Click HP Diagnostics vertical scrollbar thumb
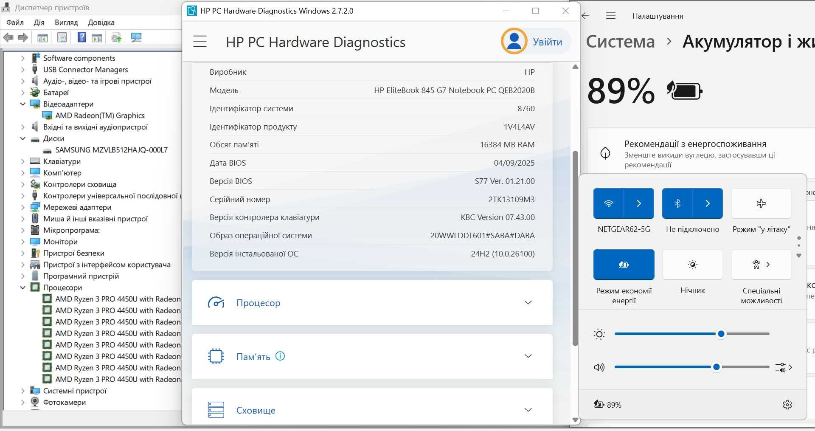Viewport: 815px width, 431px height. coord(575,248)
